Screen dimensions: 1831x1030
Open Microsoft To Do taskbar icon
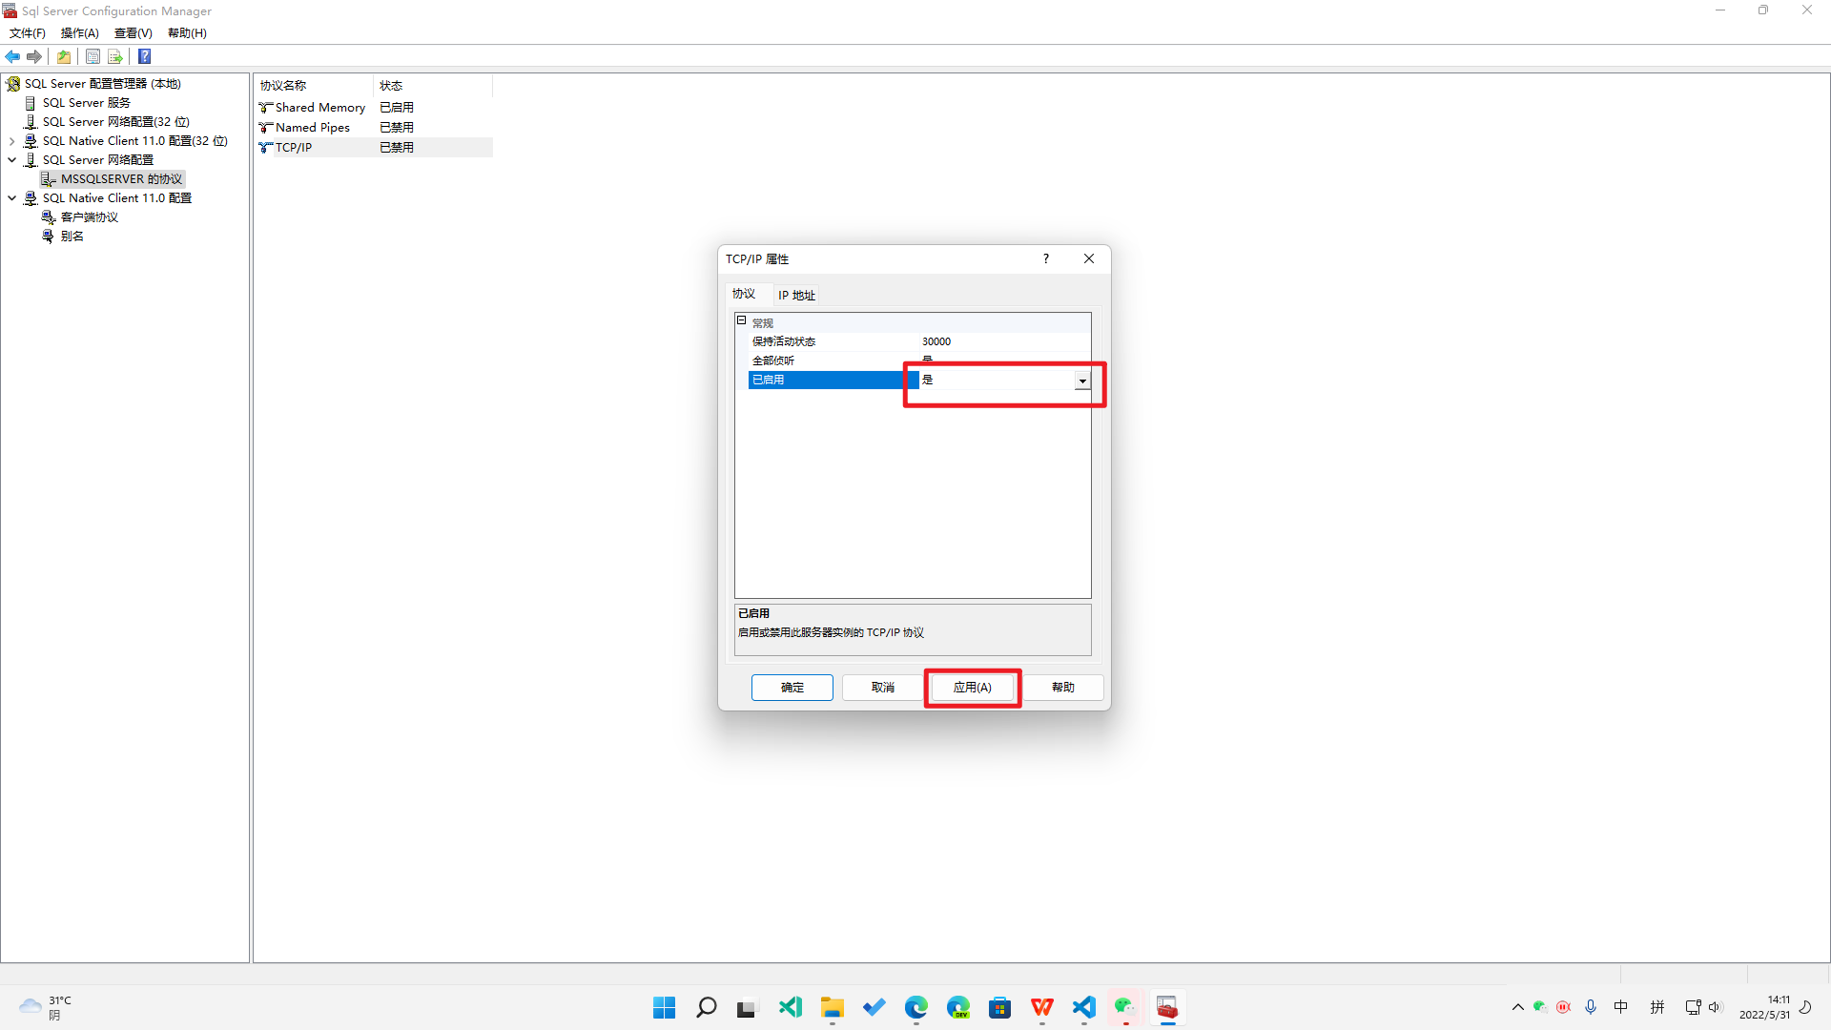tap(874, 1007)
